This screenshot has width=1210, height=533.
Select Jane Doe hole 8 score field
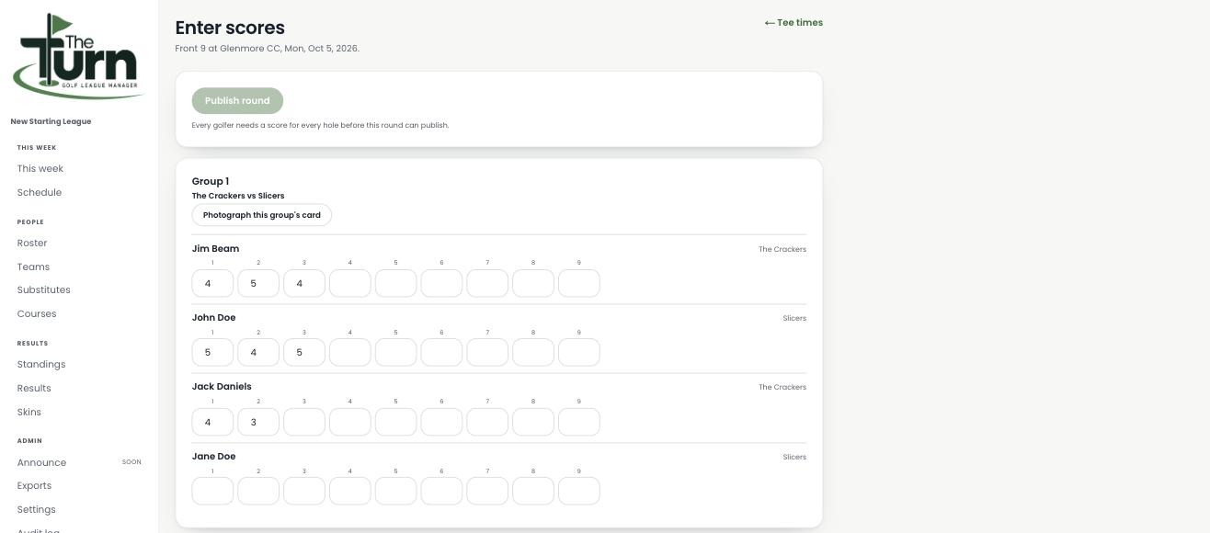click(x=533, y=491)
